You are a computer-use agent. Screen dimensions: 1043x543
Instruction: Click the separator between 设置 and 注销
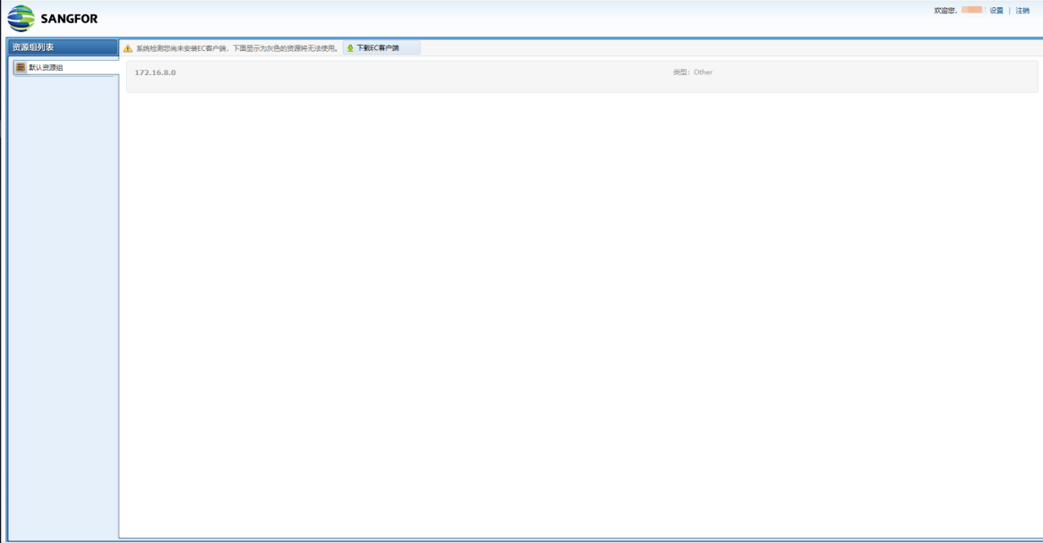click(x=1009, y=11)
